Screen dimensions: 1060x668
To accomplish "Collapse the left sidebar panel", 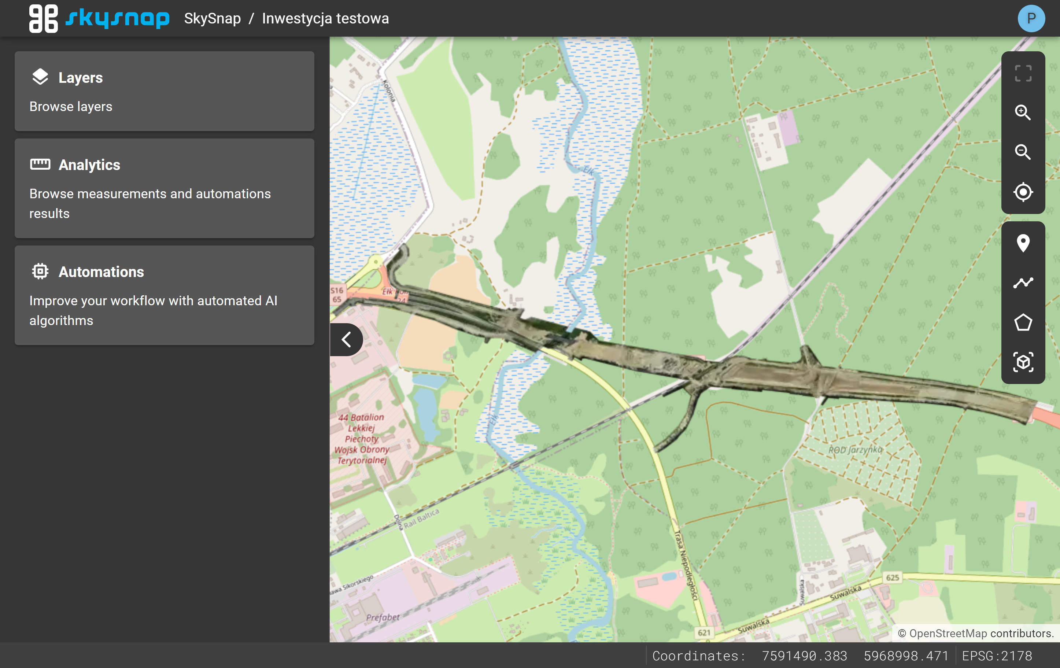I will [347, 340].
